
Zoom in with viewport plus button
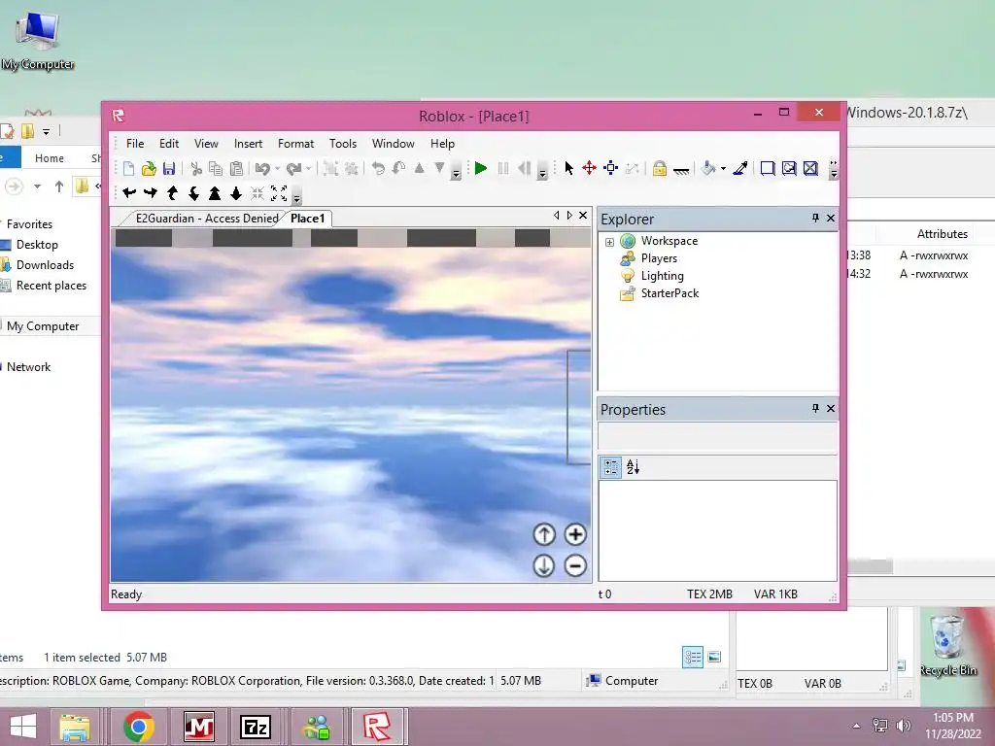(575, 534)
